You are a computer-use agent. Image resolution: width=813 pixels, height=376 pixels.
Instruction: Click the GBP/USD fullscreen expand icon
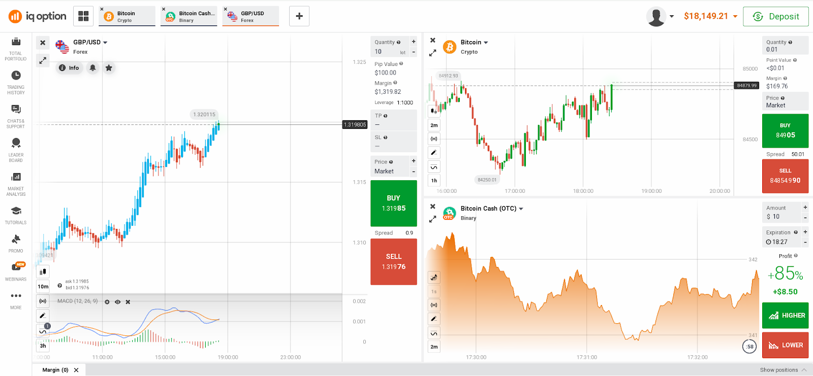[x=43, y=60]
